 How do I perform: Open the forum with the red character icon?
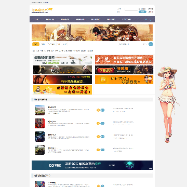click(39, 123)
